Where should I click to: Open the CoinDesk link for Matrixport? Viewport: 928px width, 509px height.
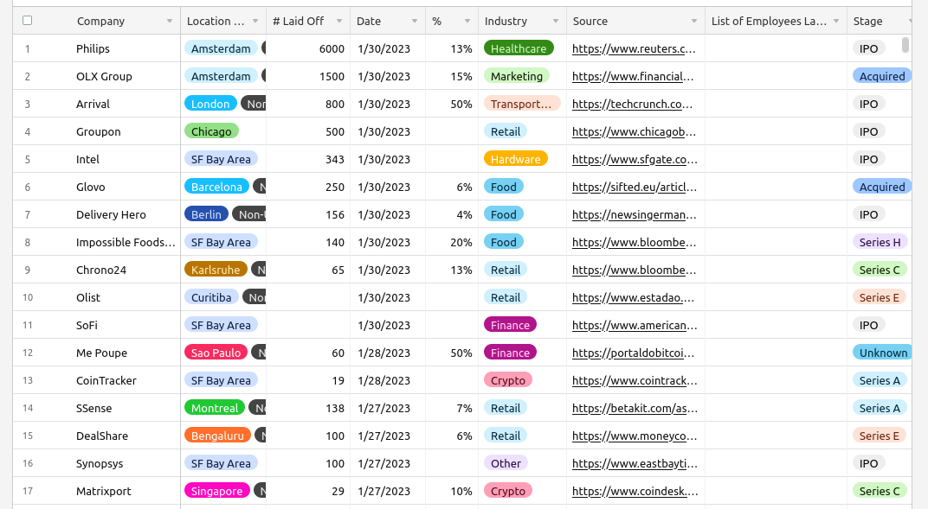[635, 492]
